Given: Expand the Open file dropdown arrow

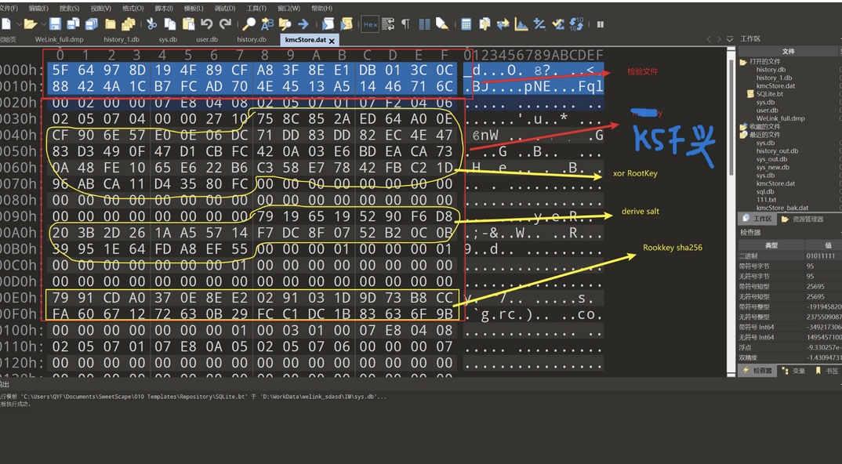Looking at the screenshot, I should [x=42, y=24].
